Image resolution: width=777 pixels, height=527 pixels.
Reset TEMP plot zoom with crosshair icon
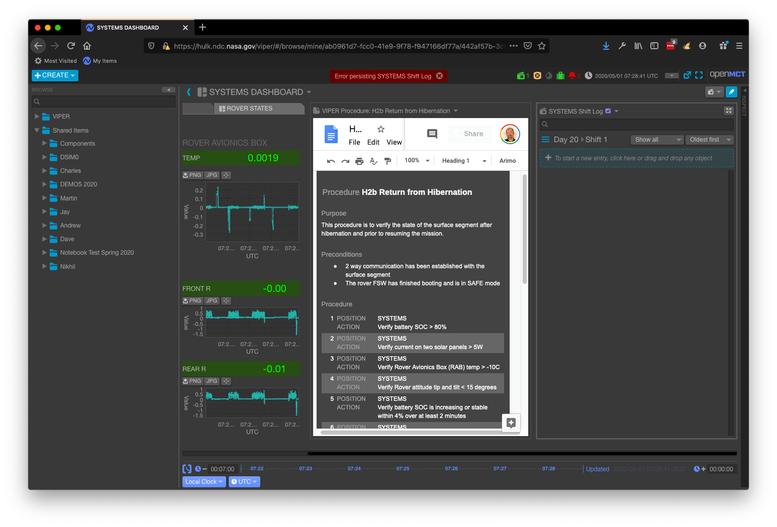pyautogui.click(x=226, y=175)
